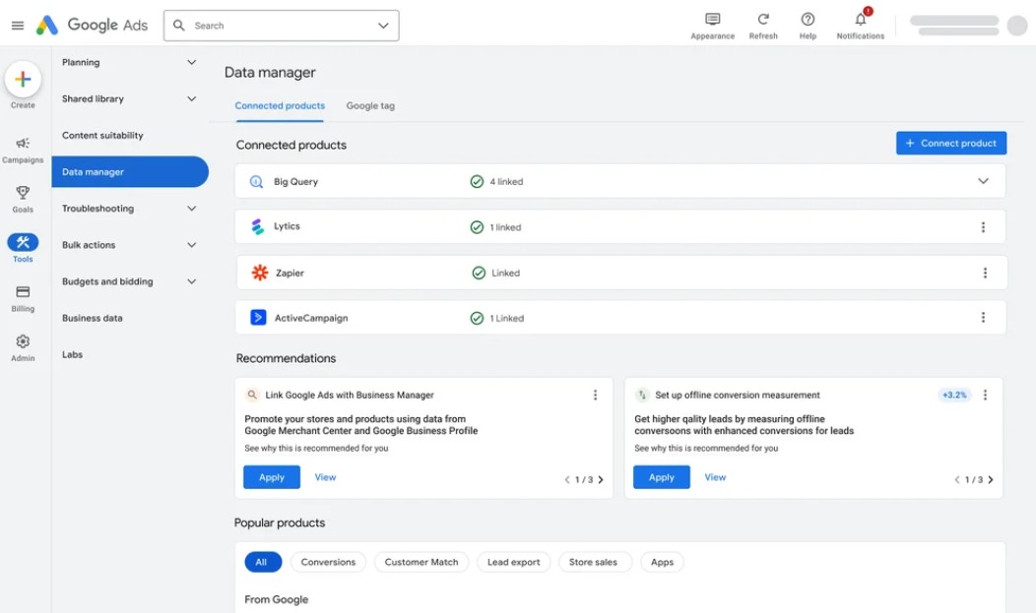Screen dimensions: 1036x613
Task: Apply the offline conversion measurement recommendation
Action: pos(662,477)
